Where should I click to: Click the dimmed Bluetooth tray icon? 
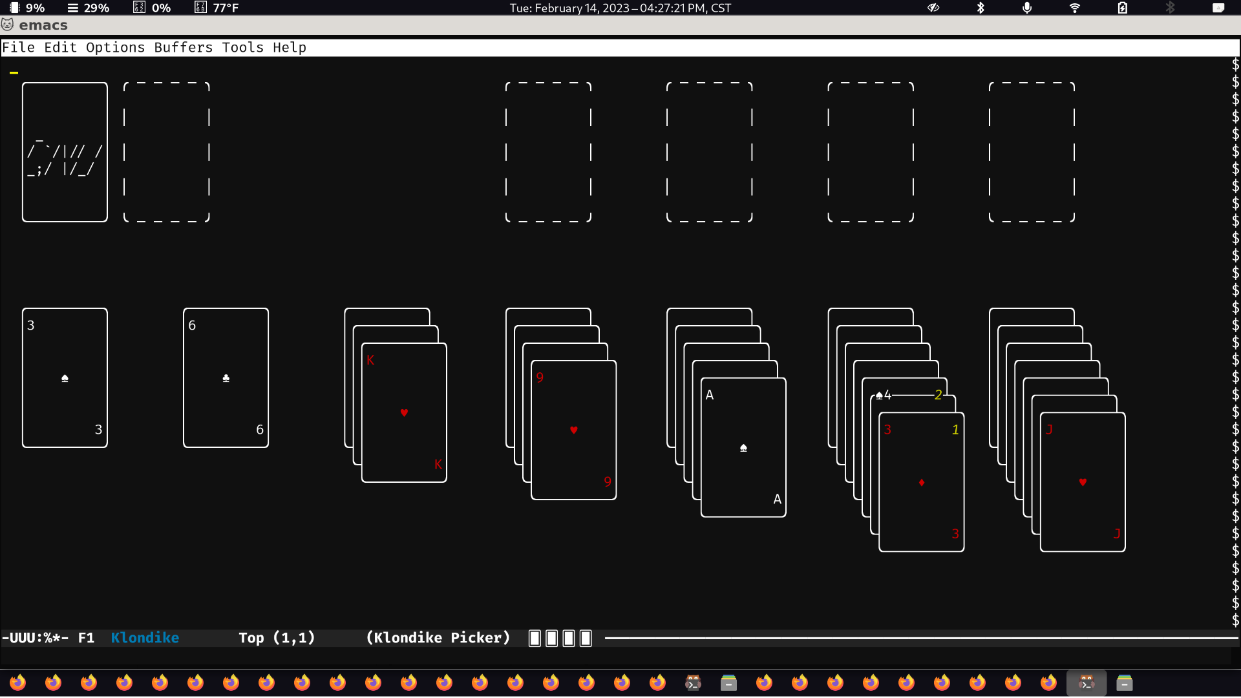[x=1170, y=8]
